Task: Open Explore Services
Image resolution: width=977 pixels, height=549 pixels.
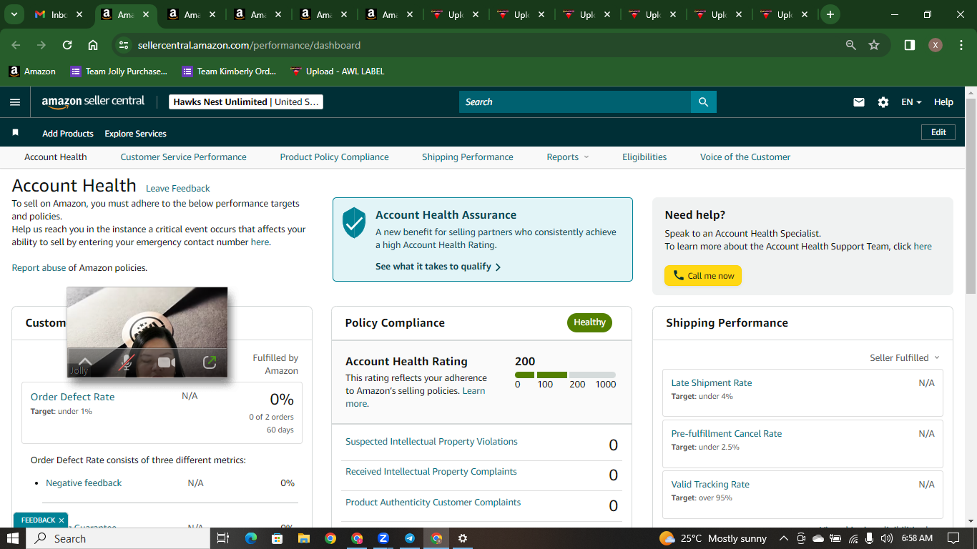Action: pyautogui.click(x=135, y=134)
